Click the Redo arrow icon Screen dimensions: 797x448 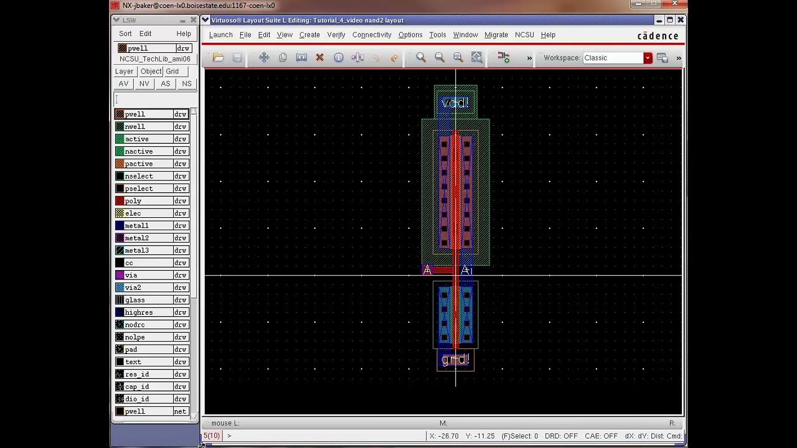point(394,58)
